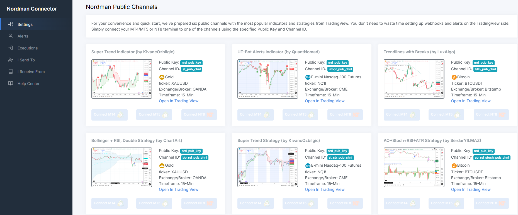
Task: Click the Executions arrow icon
Action: click(11, 48)
